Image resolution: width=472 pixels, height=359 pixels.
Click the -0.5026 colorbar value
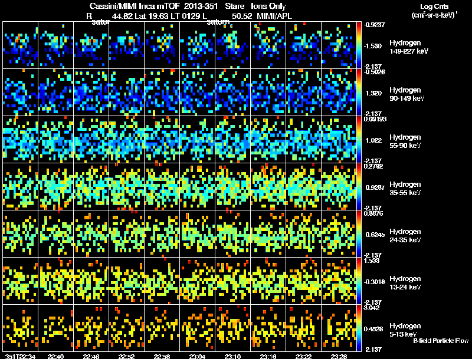(374, 72)
